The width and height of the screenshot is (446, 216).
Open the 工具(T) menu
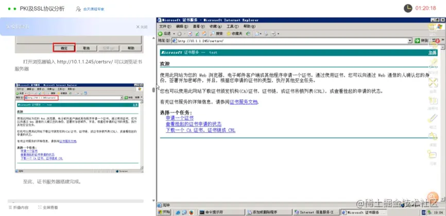(232, 26)
